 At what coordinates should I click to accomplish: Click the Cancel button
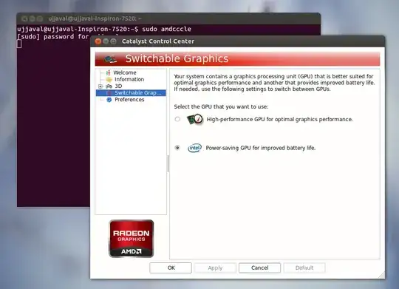pyautogui.click(x=260, y=268)
